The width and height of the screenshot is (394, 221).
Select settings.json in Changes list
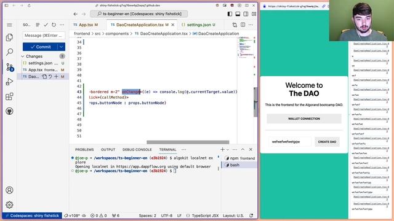coord(43,63)
